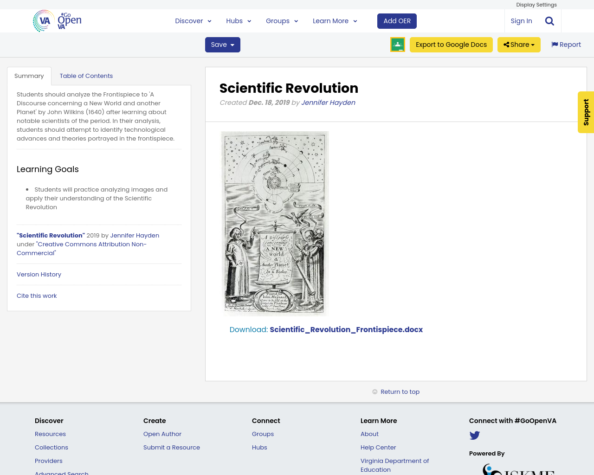
Task: Expand the Save dropdown button
Action: click(223, 45)
